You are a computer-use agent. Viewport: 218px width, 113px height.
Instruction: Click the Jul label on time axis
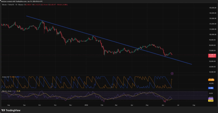pos(178,105)
